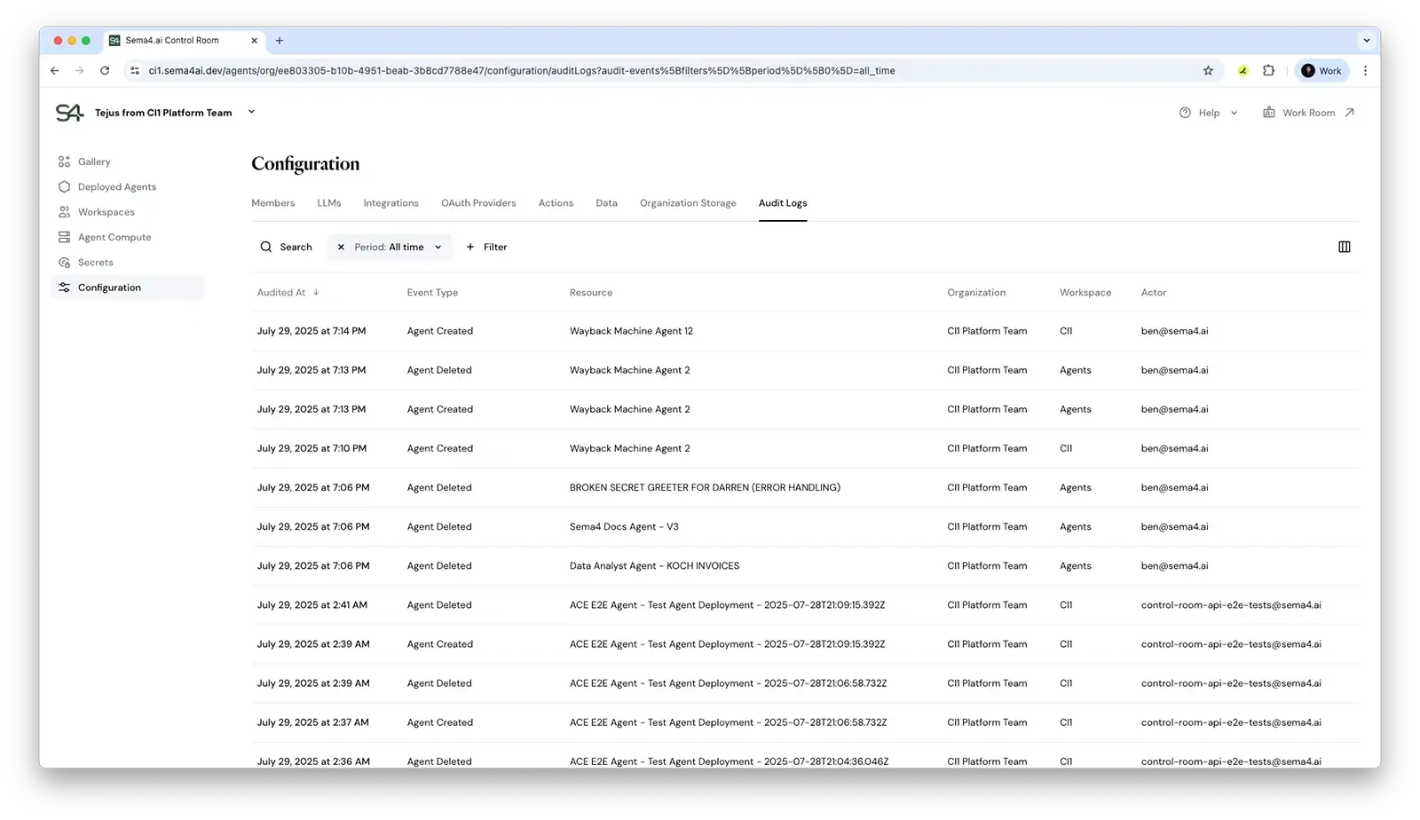
Task: Bookmark the page with the star icon
Action: tap(1209, 70)
